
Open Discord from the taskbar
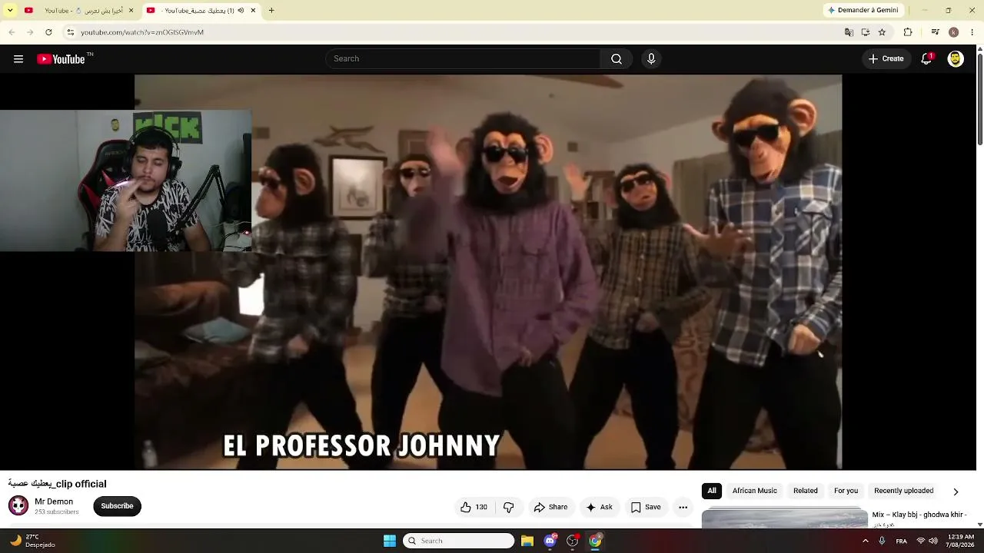click(550, 541)
